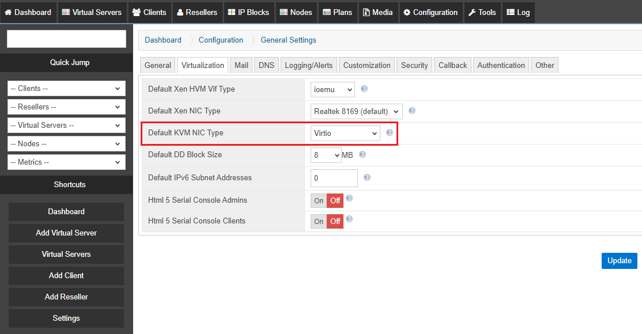Click the Add Virtual Server shortcut

click(66, 233)
